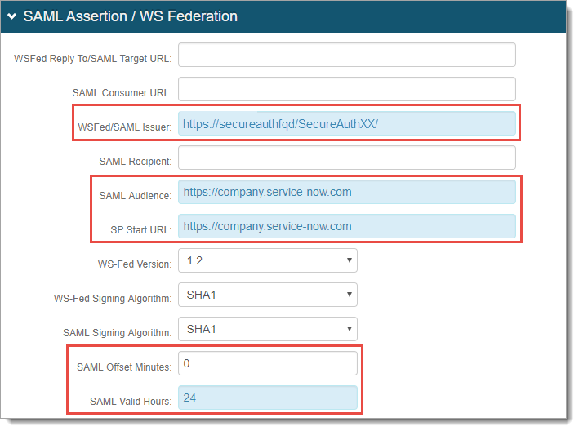Edit the SAML Audience field value
The image size is (579, 431).
[x=346, y=193]
